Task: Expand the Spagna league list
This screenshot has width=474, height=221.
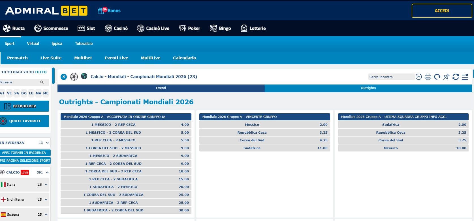Action: (46, 214)
